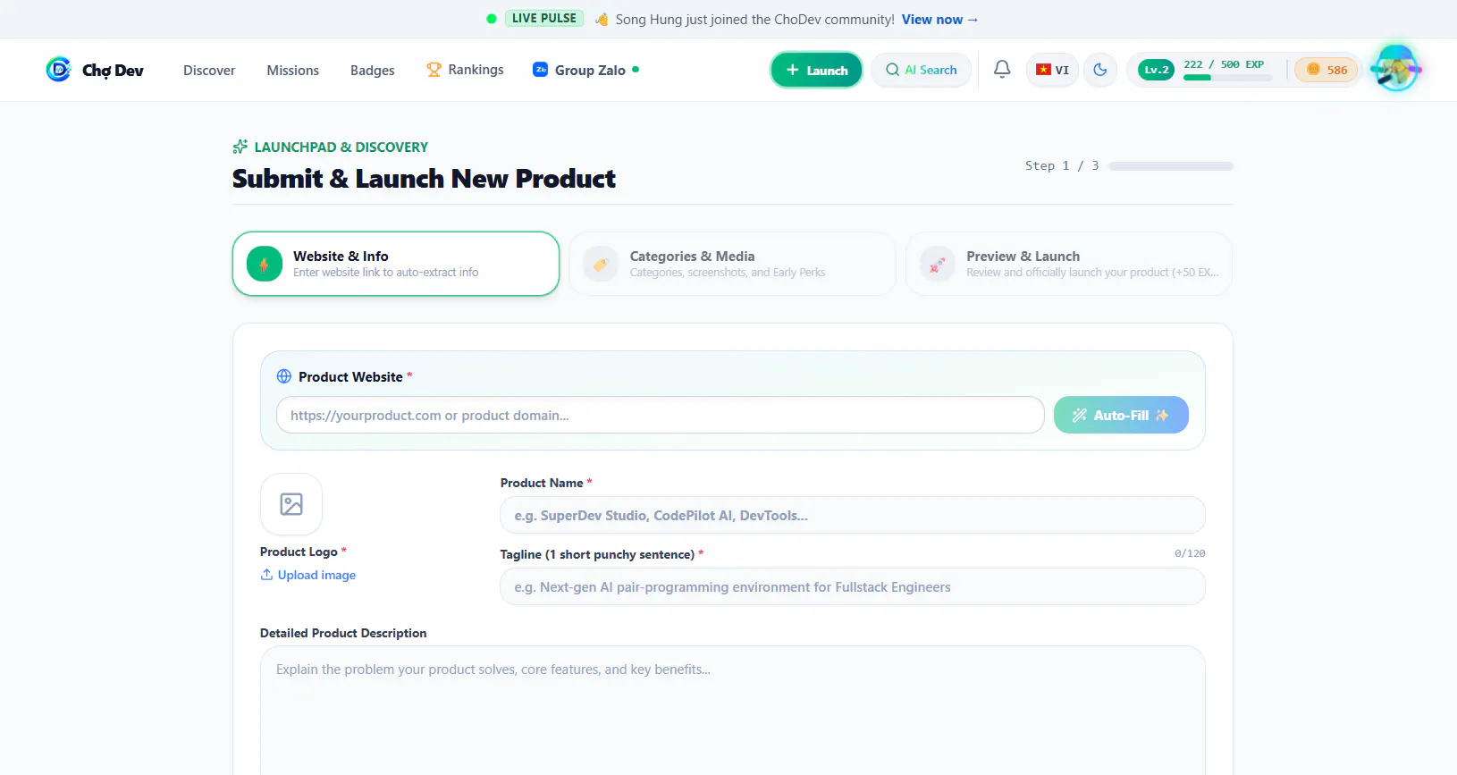Click the lightning icon on Website & Info
This screenshot has width=1457, height=775.
pos(265,264)
